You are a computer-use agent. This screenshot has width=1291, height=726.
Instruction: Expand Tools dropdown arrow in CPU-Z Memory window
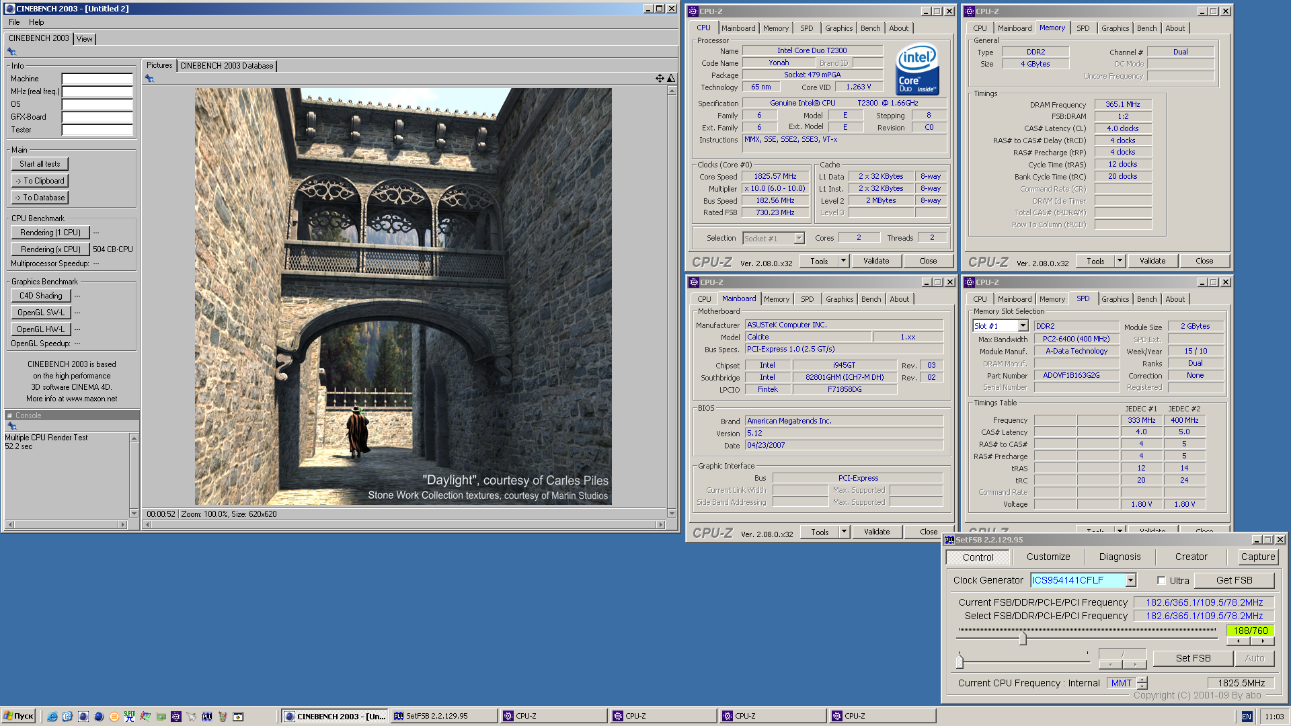1120,261
